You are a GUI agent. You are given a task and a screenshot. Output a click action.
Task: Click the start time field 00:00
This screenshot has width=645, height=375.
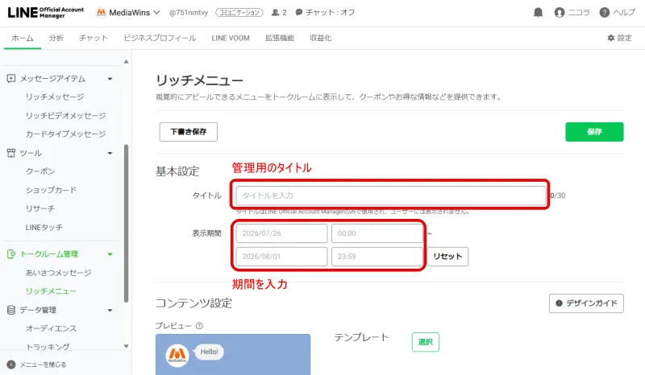click(x=377, y=233)
